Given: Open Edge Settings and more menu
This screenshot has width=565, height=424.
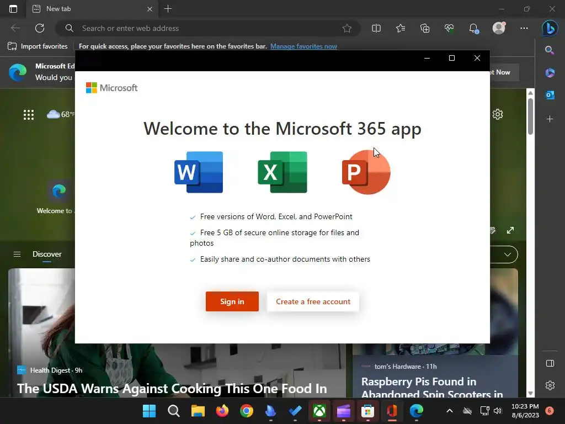Looking at the screenshot, I should point(524,28).
